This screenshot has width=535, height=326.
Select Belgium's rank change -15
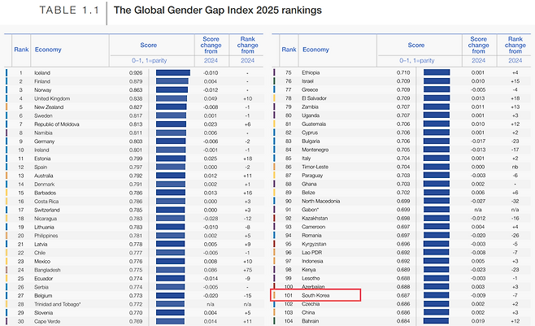pyautogui.click(x=247, y=296)
